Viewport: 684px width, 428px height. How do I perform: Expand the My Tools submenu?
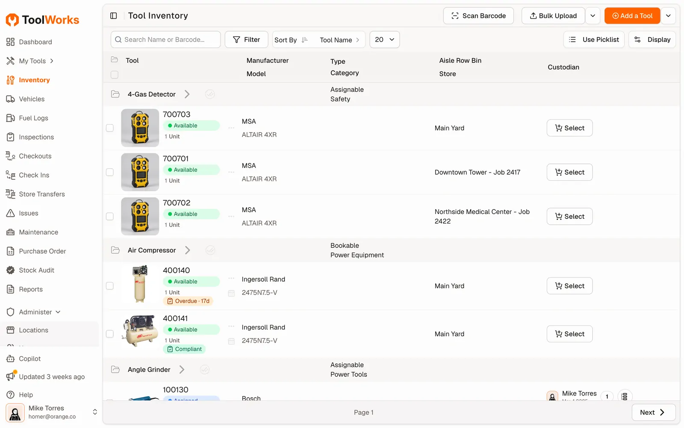click(x=52, y=61)
